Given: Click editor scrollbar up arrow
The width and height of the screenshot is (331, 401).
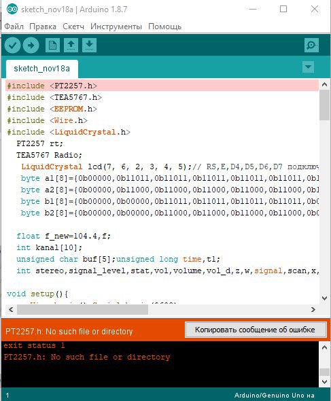Looking at the screenshot, I should (324, 84).
